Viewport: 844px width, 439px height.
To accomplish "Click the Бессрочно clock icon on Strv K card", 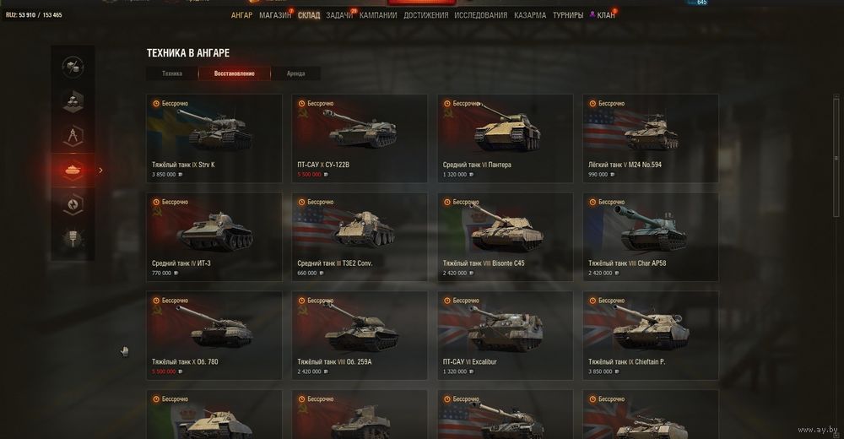I will click(x=156, y=104).
